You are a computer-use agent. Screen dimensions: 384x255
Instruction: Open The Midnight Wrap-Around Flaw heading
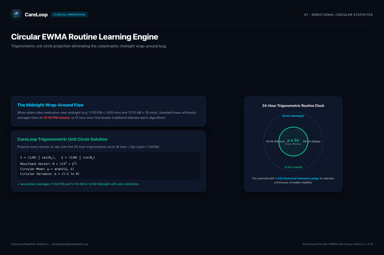tap(51, 105)
